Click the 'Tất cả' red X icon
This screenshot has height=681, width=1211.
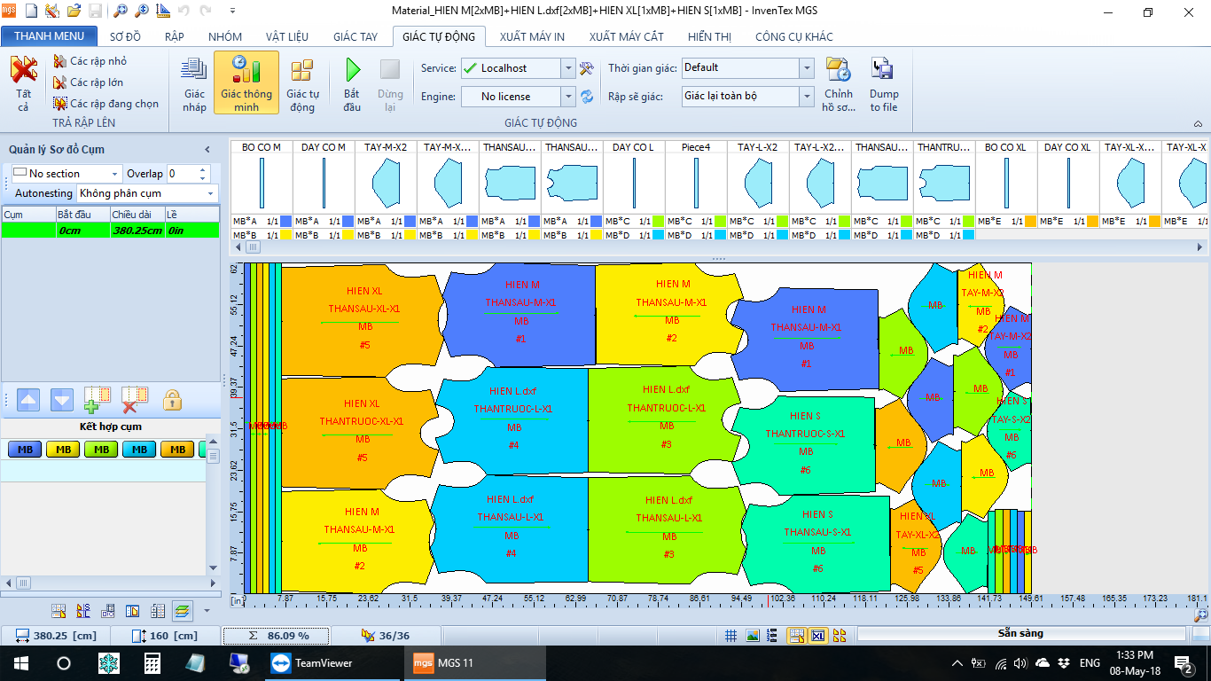click(24, 69)
